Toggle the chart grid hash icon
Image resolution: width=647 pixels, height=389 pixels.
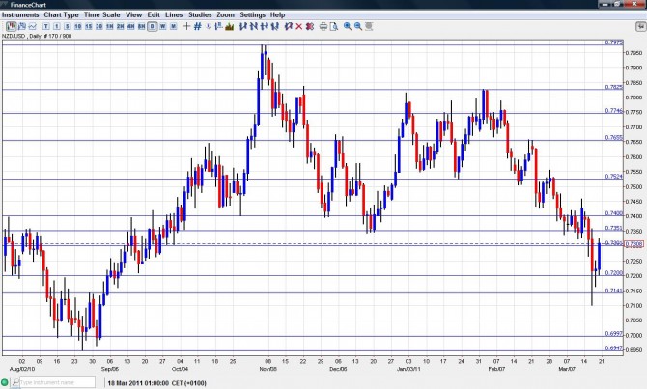(x=198, y=26)
